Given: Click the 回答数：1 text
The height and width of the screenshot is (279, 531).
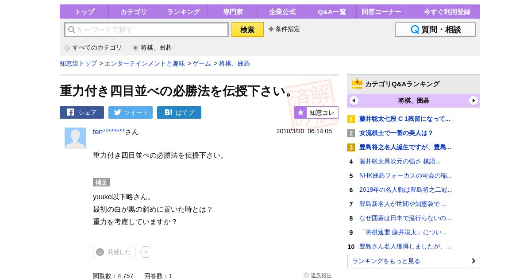Looking at the screenshot, I should coord(158,275).
